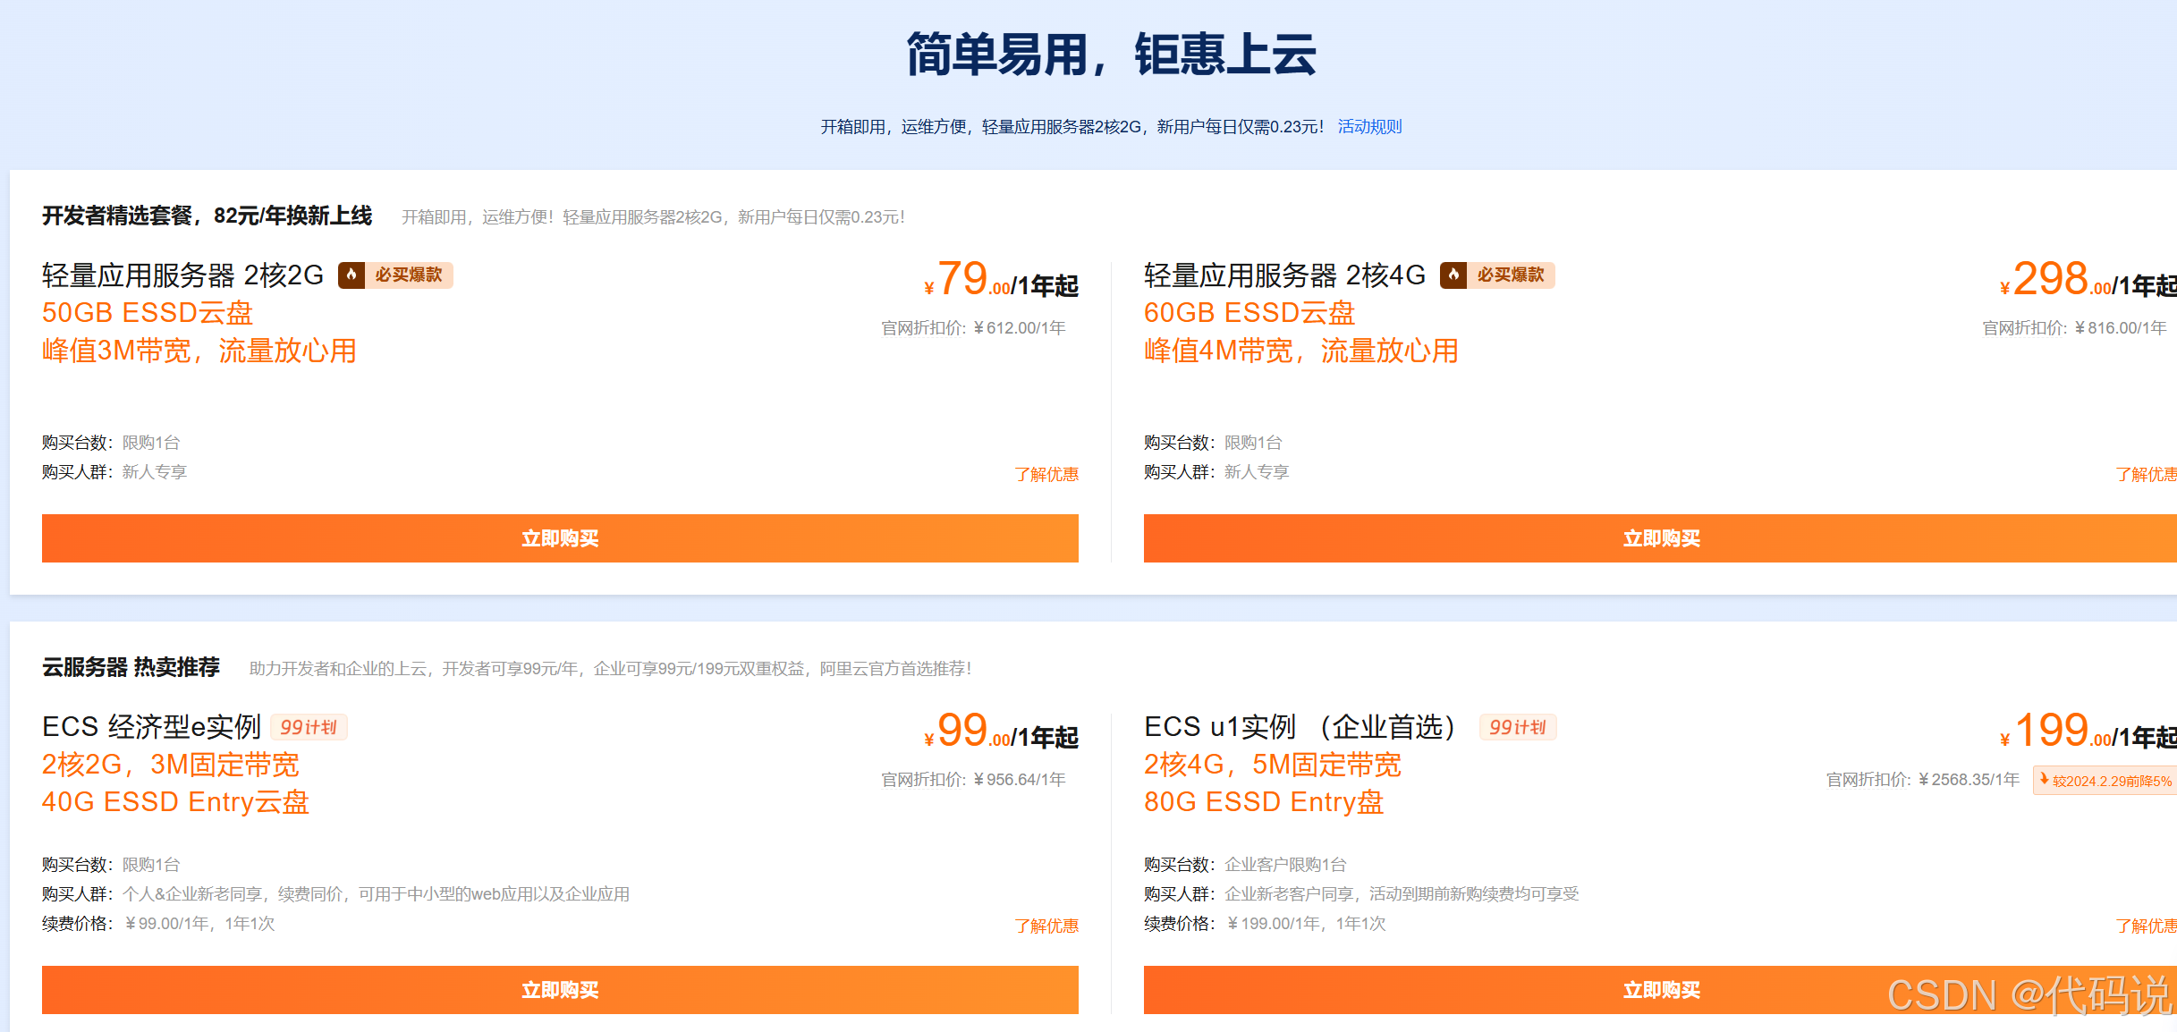The image size is (2177, 1032).
Task: Click the ¥79.00/1年起 price
Action: [1001, 279]
